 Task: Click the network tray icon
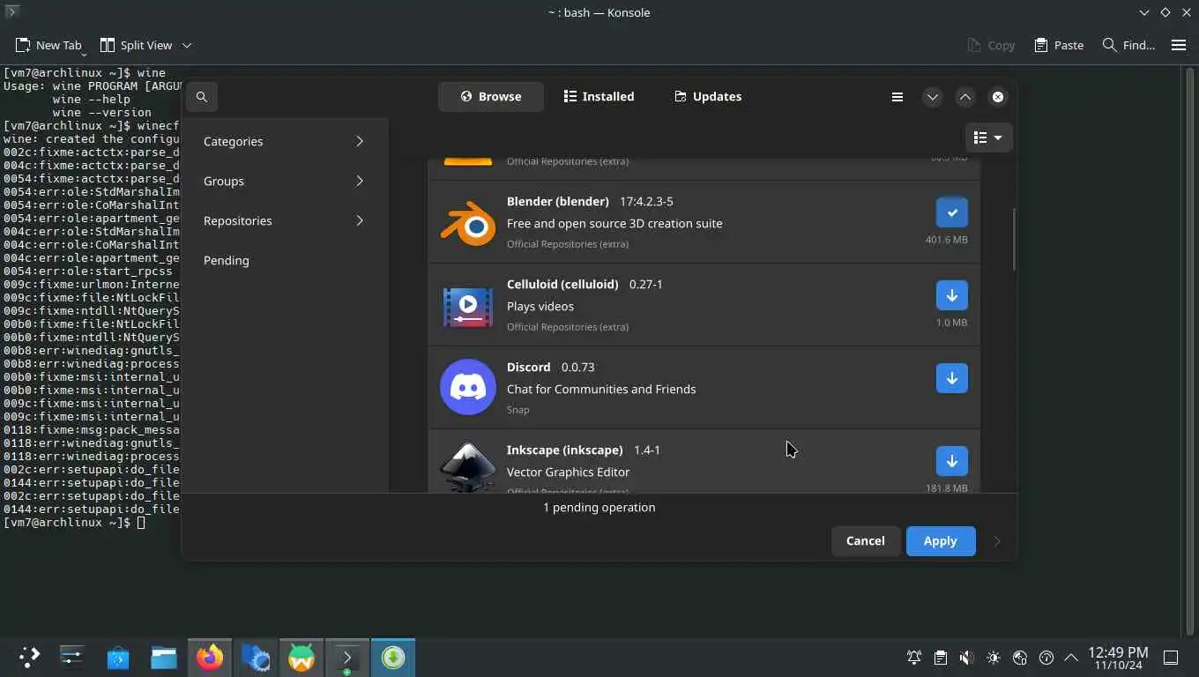click(x=1020, y=658)
